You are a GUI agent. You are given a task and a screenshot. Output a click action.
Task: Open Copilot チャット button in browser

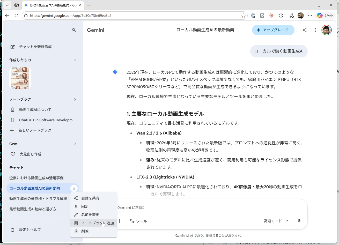coord(325,16)
